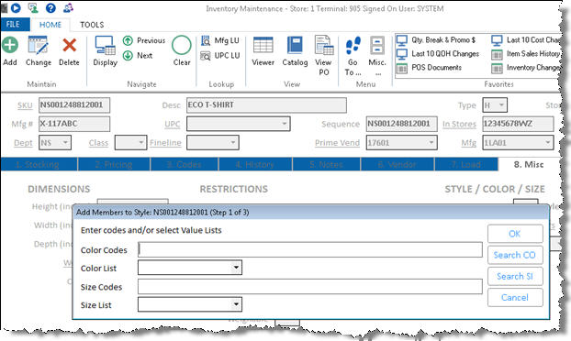
Task: Open View PO document icon
Action: pyautogui.click(x=324, y=46)
